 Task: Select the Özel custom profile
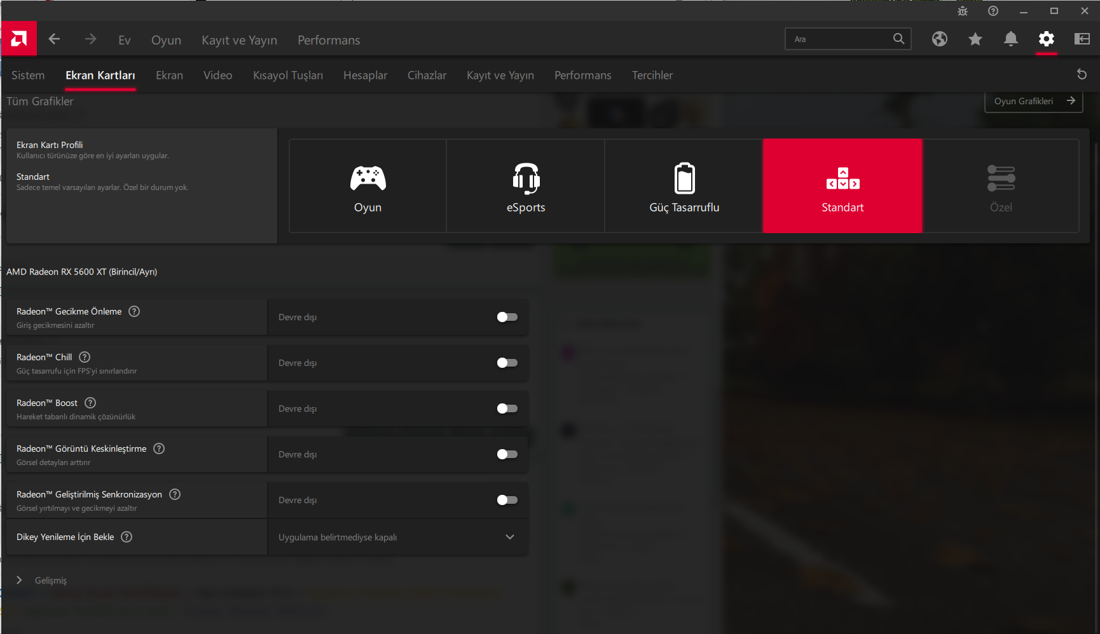pos(1001,186)
